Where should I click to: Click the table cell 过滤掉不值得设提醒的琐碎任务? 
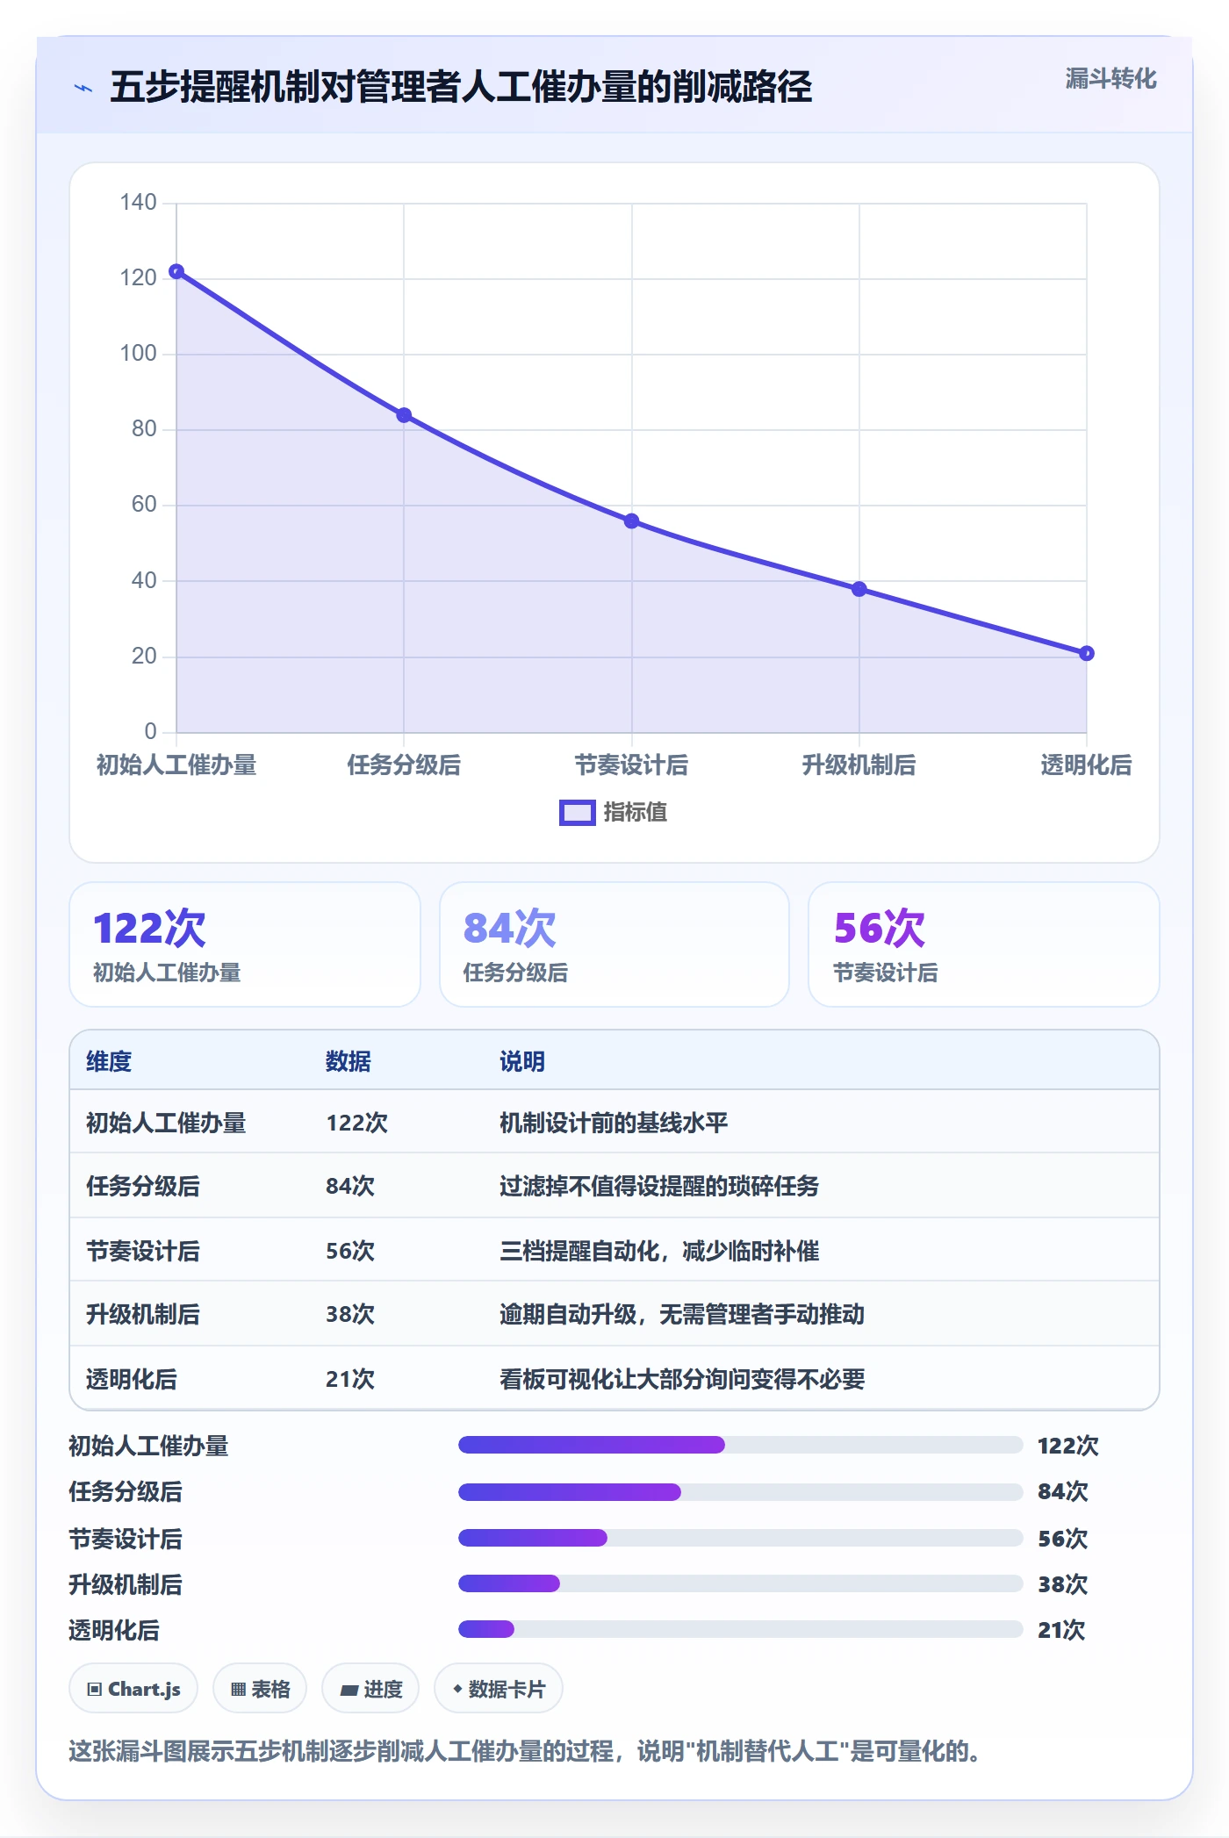(659, 1186)
